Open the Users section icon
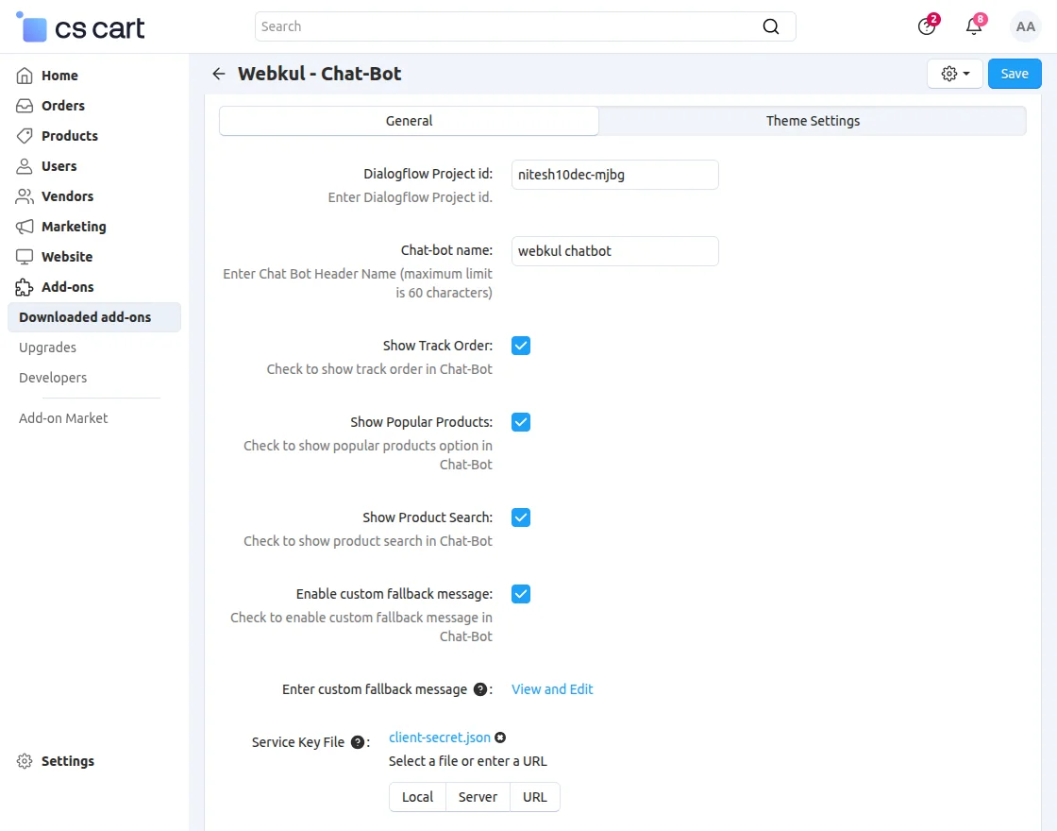Image resolution: width=1057 pixels, height=831 pixels. point(25,166)
